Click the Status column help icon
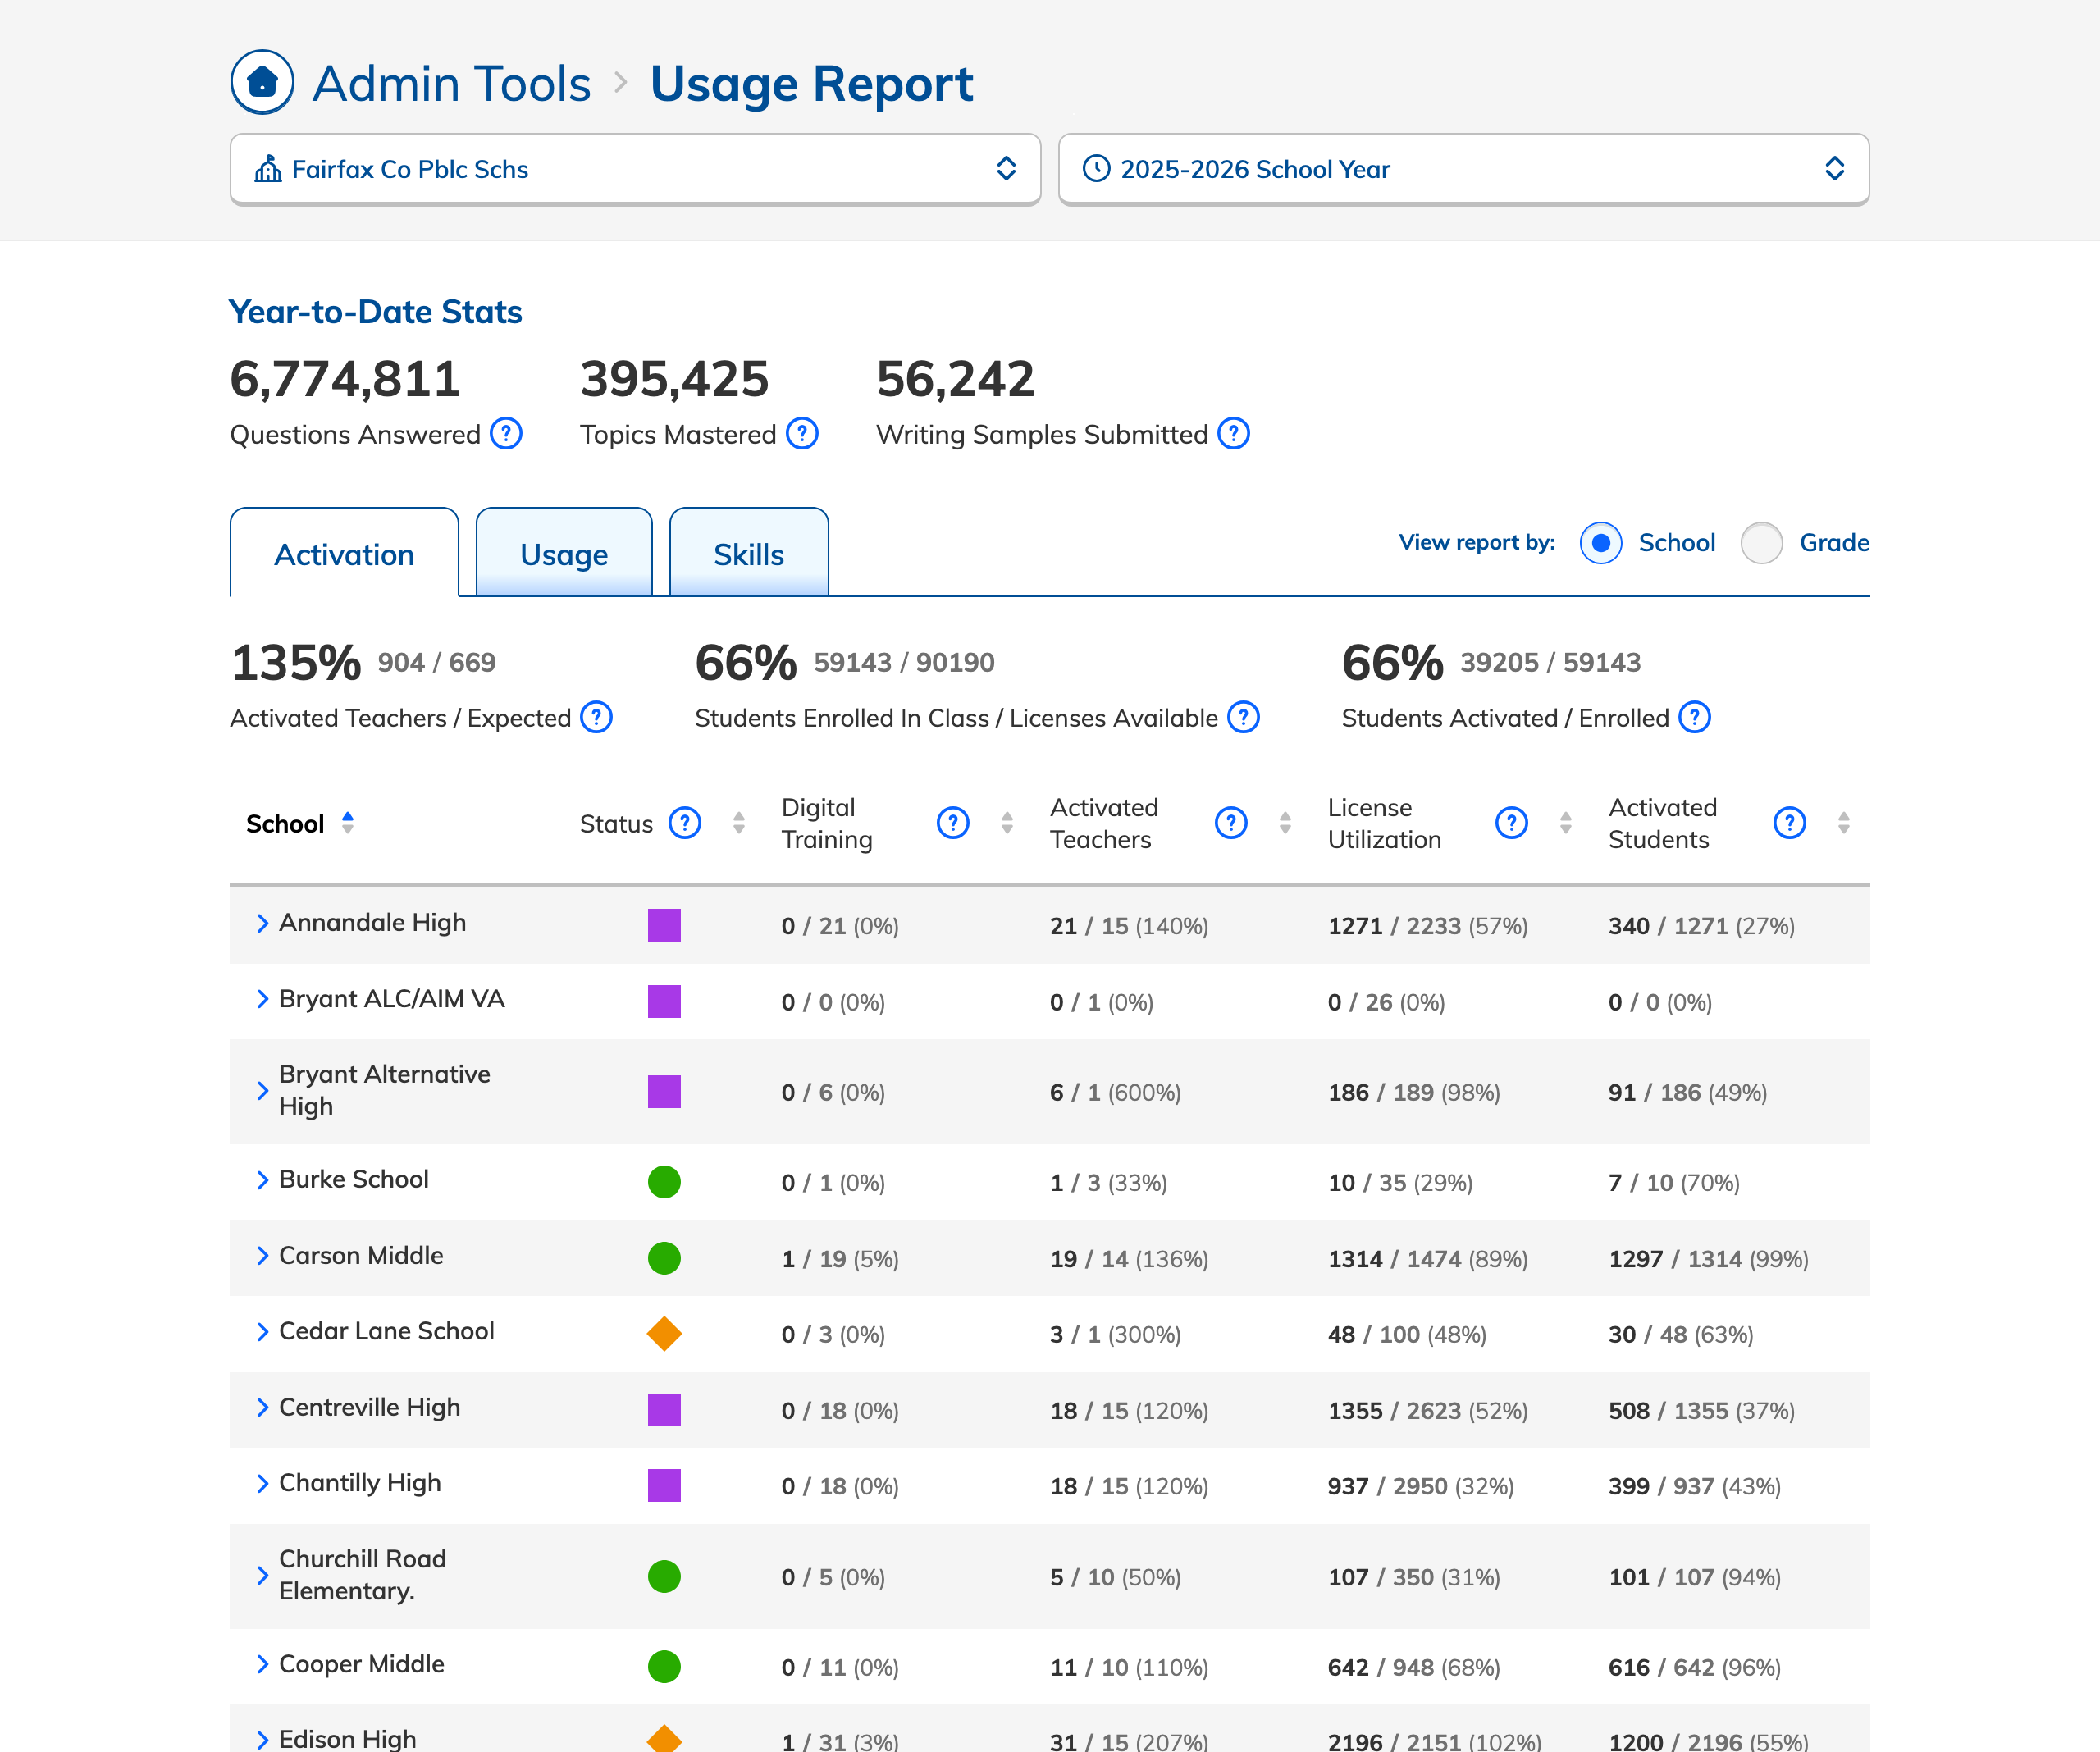This screenshot has height=1752, width=2100. (x=684, y=823)
